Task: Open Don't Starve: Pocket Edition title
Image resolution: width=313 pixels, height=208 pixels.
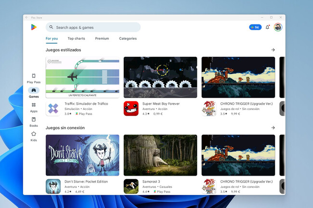Action: click(86, 182)
